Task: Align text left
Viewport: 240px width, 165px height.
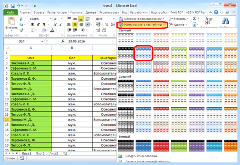Action: click(69, 24)
